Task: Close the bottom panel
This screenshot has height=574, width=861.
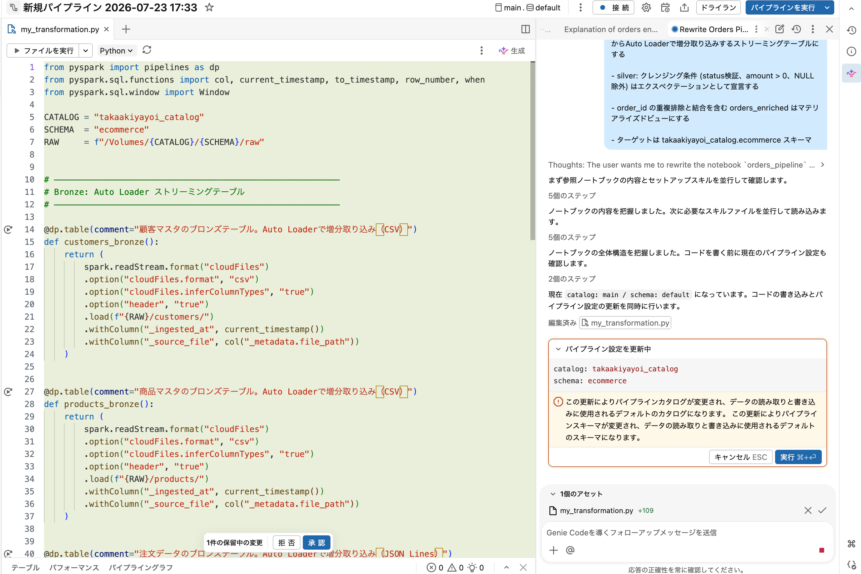Action: coord(523,567)
